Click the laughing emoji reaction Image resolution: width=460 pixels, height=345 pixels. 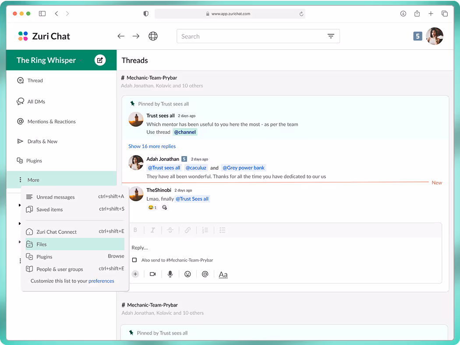152,208
